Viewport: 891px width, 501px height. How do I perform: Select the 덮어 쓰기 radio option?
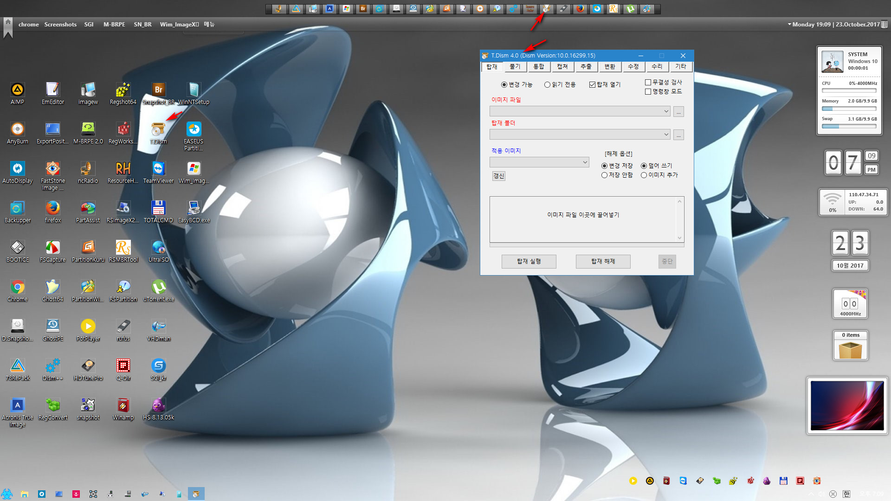tap(656, 166)
